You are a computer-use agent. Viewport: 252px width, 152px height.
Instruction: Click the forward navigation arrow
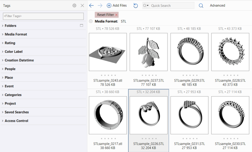coord(100,6)
